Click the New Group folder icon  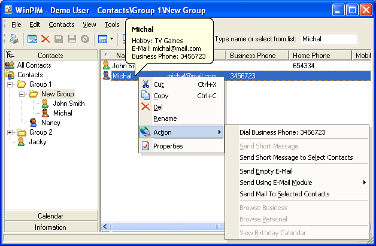(33, 94)
